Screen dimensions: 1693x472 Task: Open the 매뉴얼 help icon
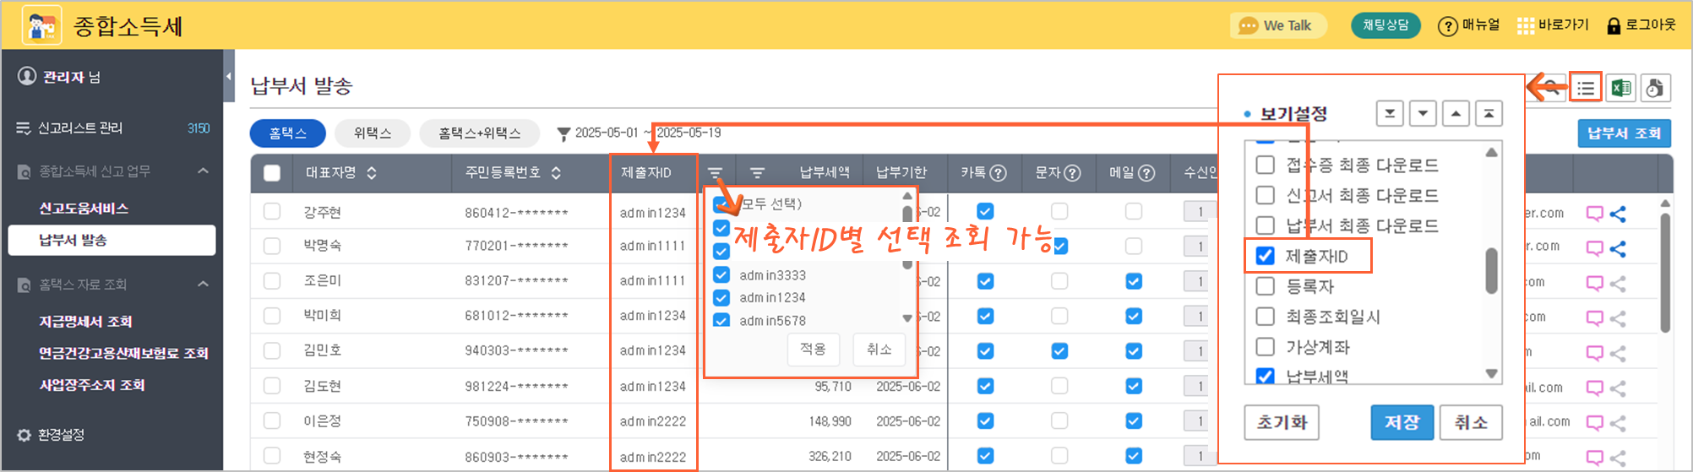[1447, 26]
